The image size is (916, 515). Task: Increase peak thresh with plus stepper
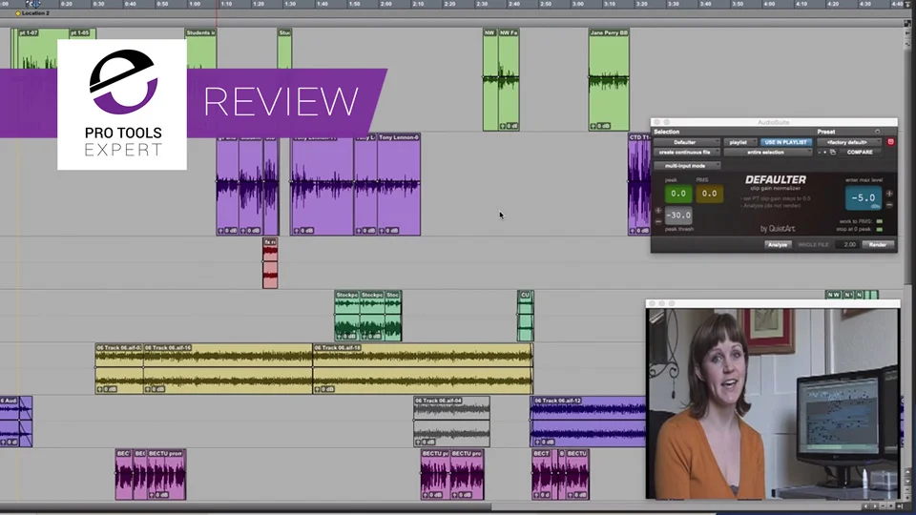658,210
